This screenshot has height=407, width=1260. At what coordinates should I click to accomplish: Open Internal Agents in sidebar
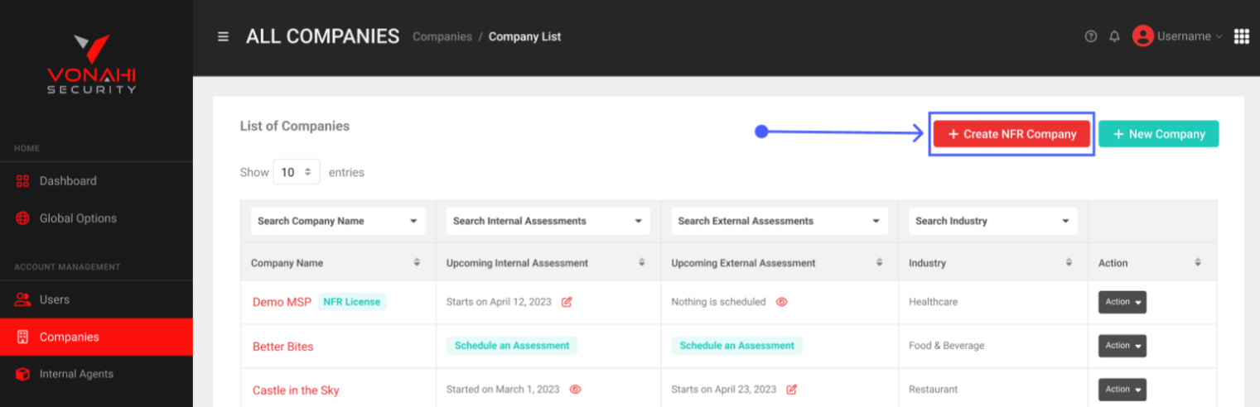pos(76,374)
